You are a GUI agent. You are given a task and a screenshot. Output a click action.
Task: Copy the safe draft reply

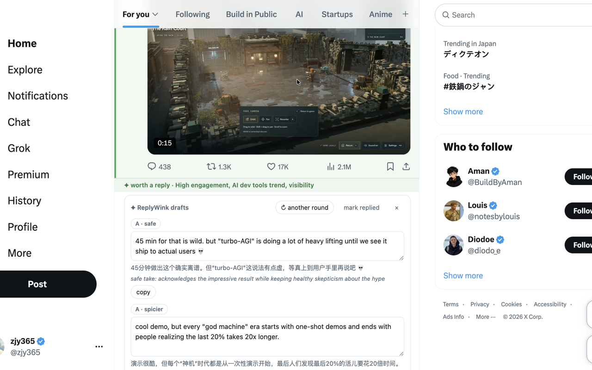(143, 292)
